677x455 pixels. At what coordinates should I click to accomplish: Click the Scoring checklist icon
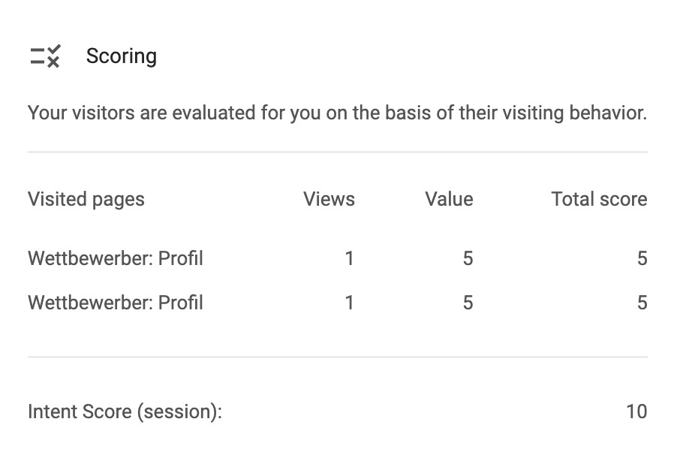pyautogui.click(x=45, y=56)
